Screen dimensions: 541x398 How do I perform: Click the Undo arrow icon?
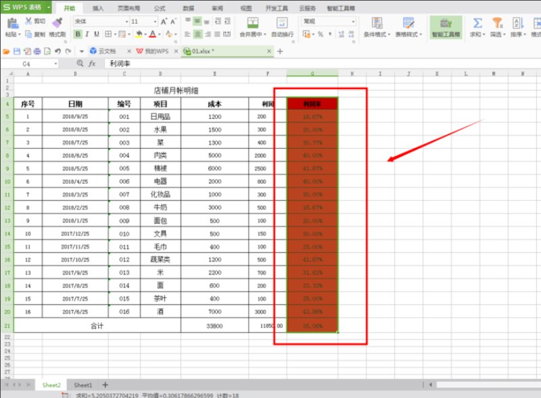click(x=58, y=51)
